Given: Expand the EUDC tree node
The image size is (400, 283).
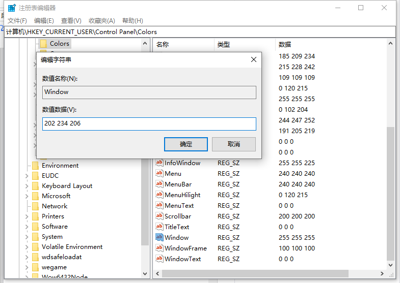Looking at the screenshot, I should [x=26, y=176].
